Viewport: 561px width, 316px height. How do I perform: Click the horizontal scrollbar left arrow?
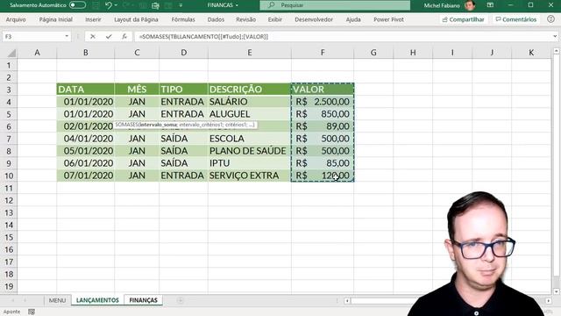pyautogui.click(x=347, y=300)
